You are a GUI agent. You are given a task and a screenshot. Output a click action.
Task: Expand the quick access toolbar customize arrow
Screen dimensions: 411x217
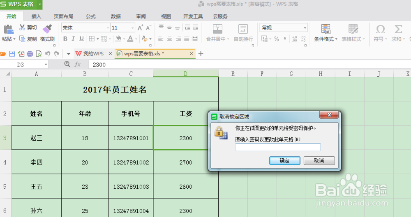pos(69,54)
